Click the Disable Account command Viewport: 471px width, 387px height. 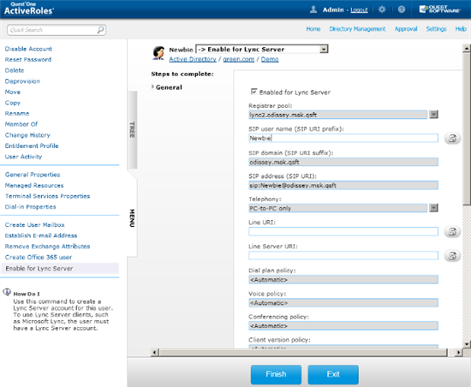(28, 49)
